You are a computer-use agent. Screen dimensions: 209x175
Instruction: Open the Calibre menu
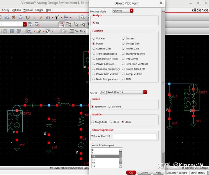point(39,10)
